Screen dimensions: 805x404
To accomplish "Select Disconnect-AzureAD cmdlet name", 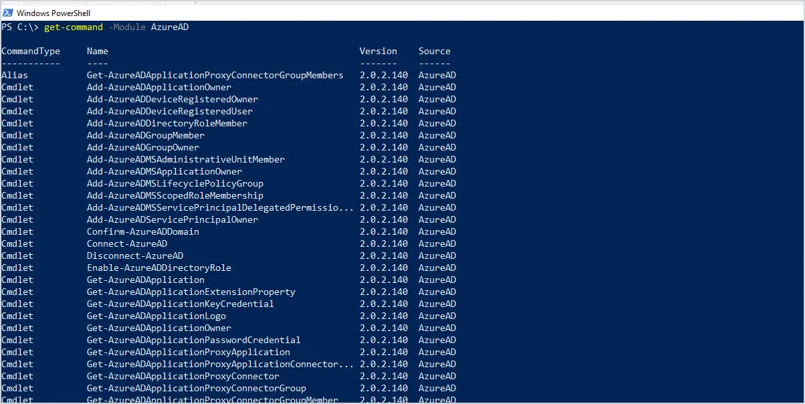I will click(135, 256).
